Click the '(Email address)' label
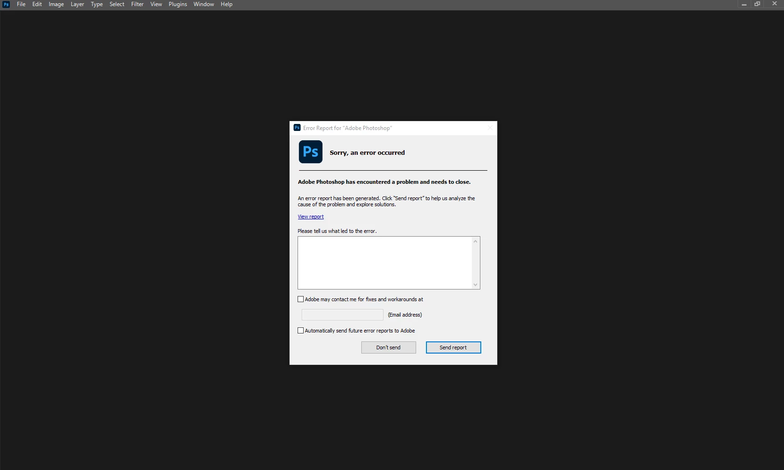Viewport: 784px width, 470px height. pyautogui.click(x=405, y=315)
